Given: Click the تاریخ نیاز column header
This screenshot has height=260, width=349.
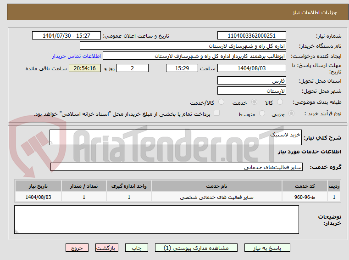Looking at the screenshot, I should 38,186.
